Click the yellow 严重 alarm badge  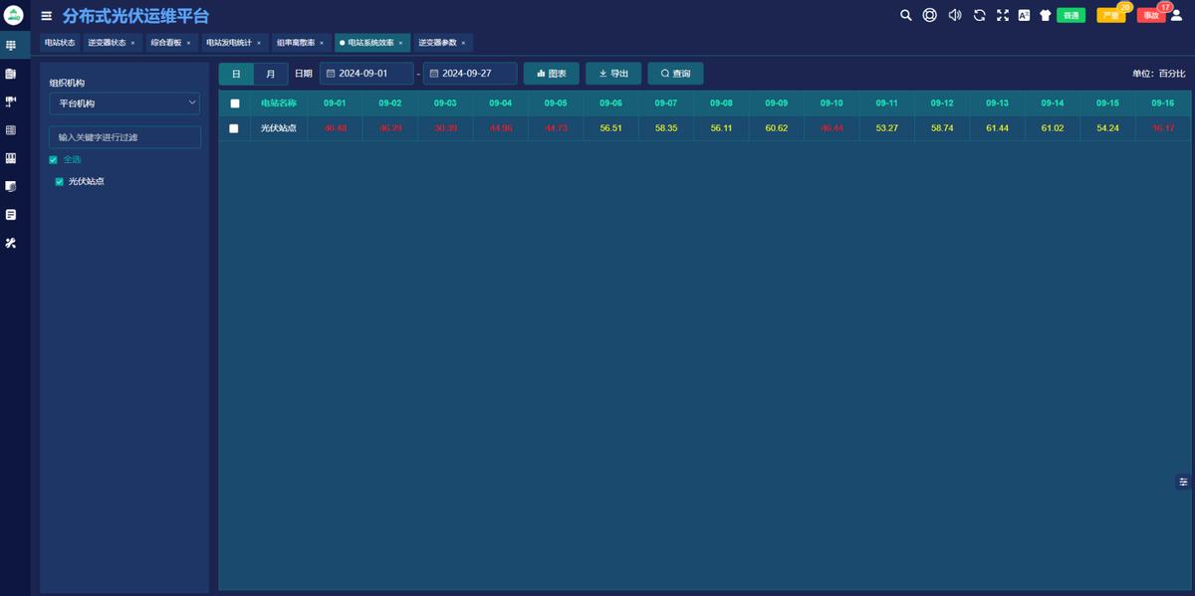click(1111, 15)
